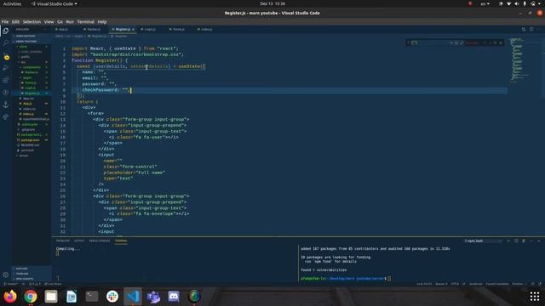Open Google Chrome from the dock
This screenshot has height=306, width=545.
(31, 297)
